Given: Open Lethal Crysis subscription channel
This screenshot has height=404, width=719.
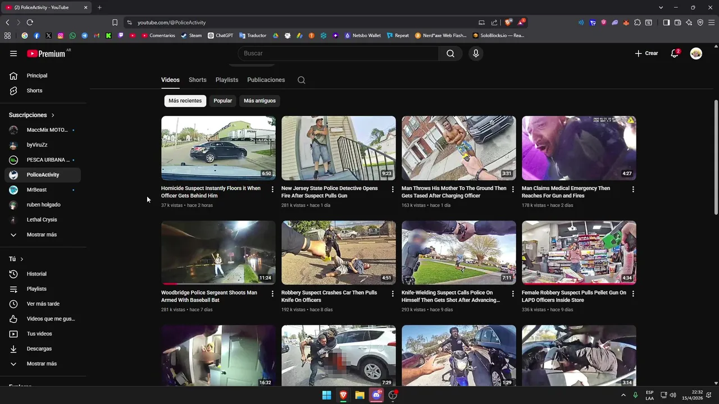Looking at the screenshot, I should click(43, 219).
